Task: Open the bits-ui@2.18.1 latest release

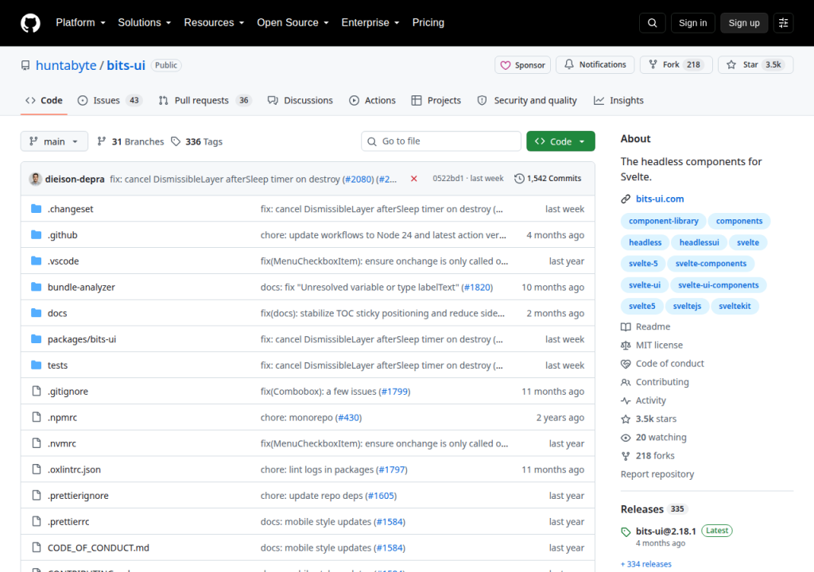Action: [665, 531]
